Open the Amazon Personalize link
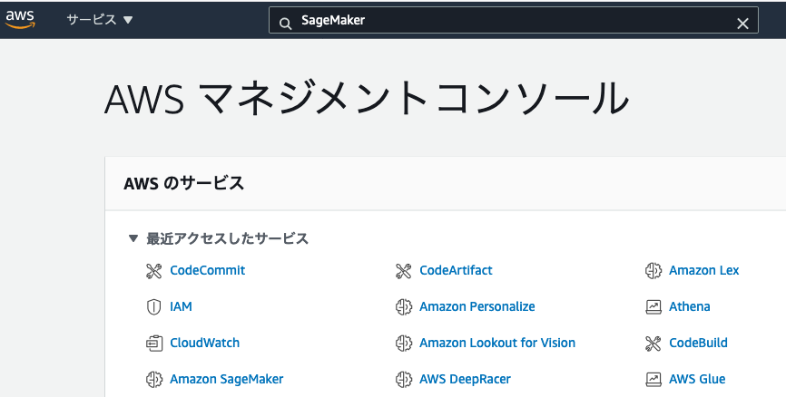Image resolution: width=786 pixels, height=397 pixels. pyautogui.click(x=477, y=306)
